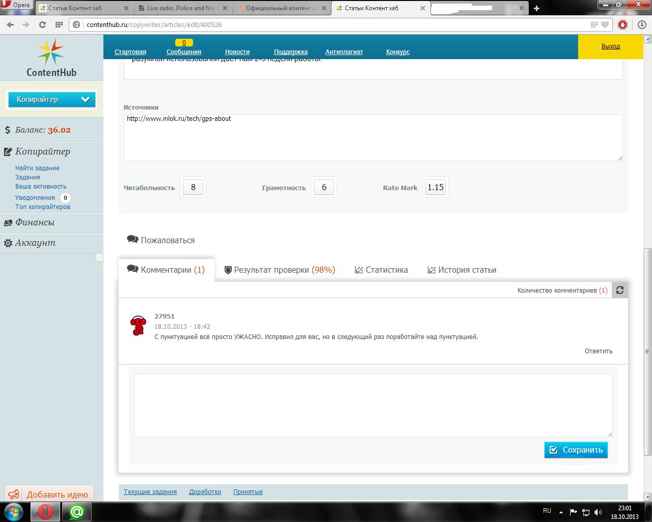Click the heart bookmark icon in address bar
The width and height of the screenshot is (652, 522).
tap(605, 24)
